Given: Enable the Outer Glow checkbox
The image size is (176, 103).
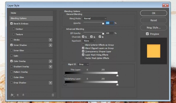Looking at the screenshot, I should click(11, 77).
